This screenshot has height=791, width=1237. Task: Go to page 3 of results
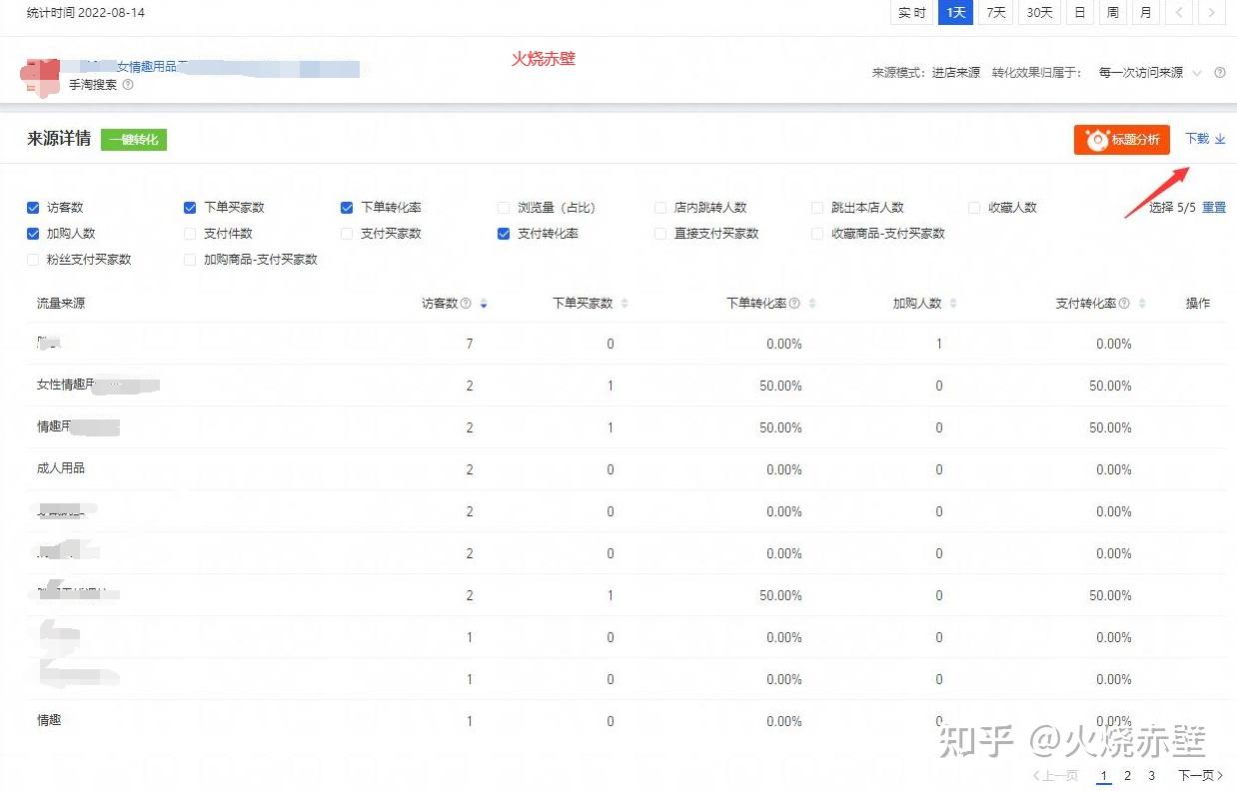tap(1151, 776)
